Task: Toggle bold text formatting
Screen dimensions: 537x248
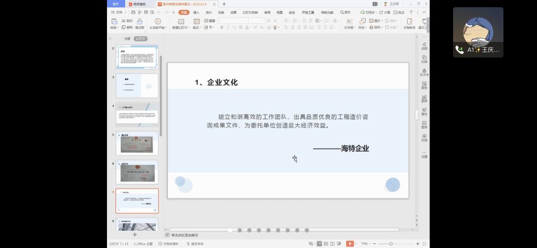Action: click(222, 27)
